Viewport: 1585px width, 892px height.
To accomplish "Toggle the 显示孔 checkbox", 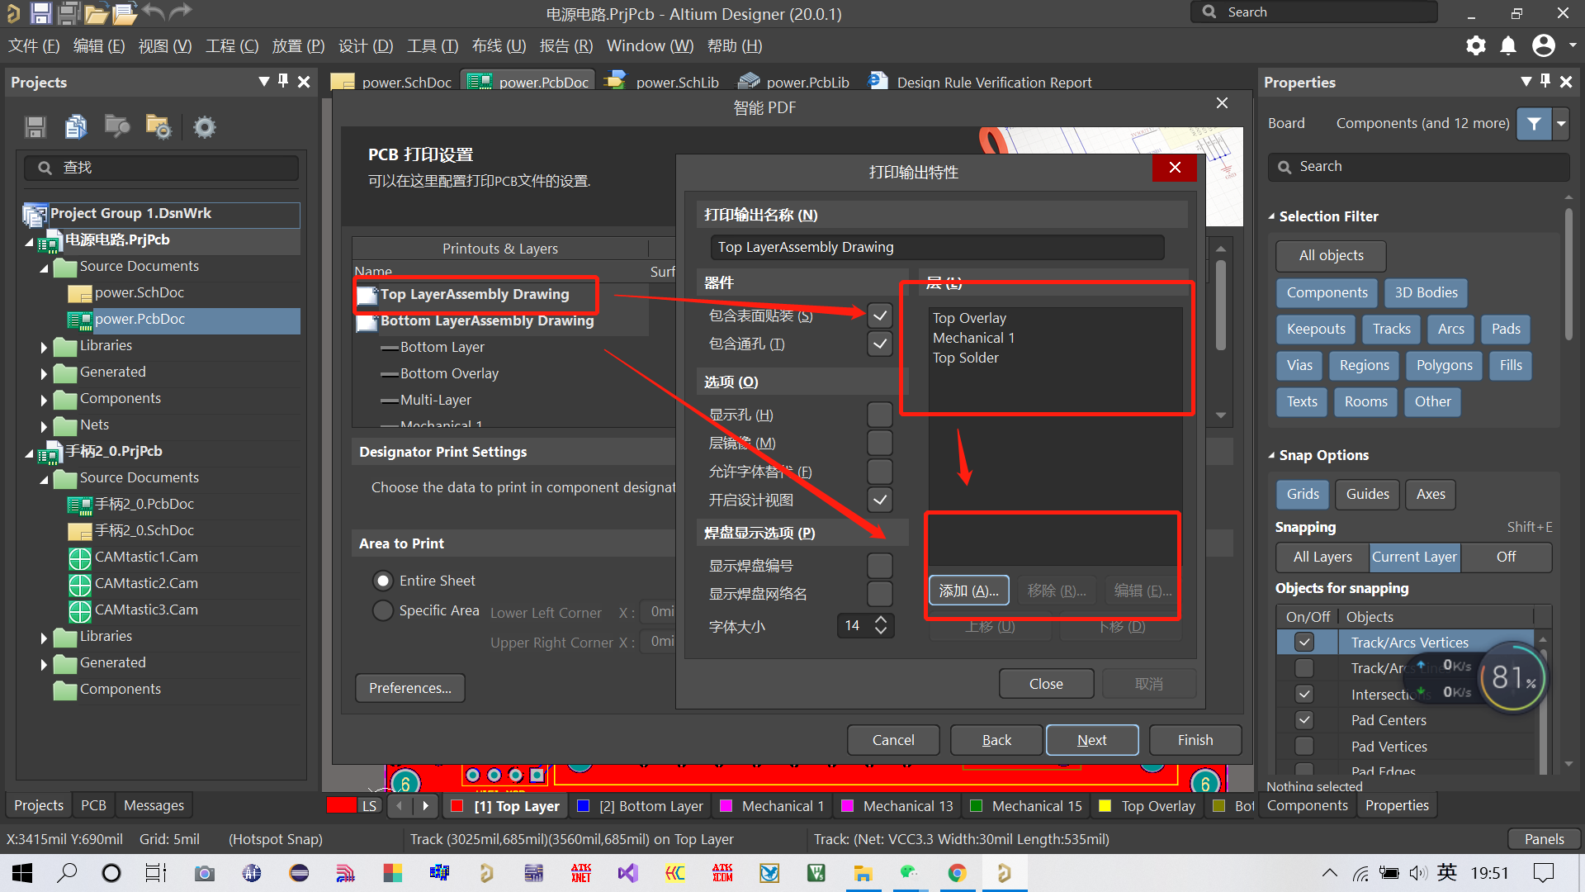I will click(880, 415).
